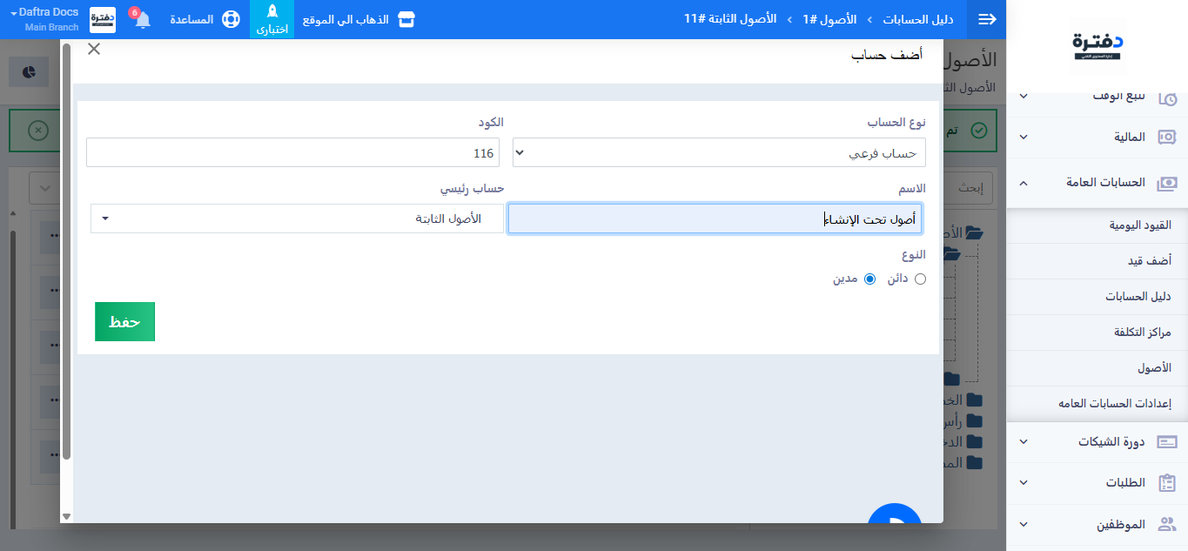This screenshot has height=551, width=1188.
Task: Click the General Accounts money icon
Action: pyautogui.click(x=1167, y=183)
